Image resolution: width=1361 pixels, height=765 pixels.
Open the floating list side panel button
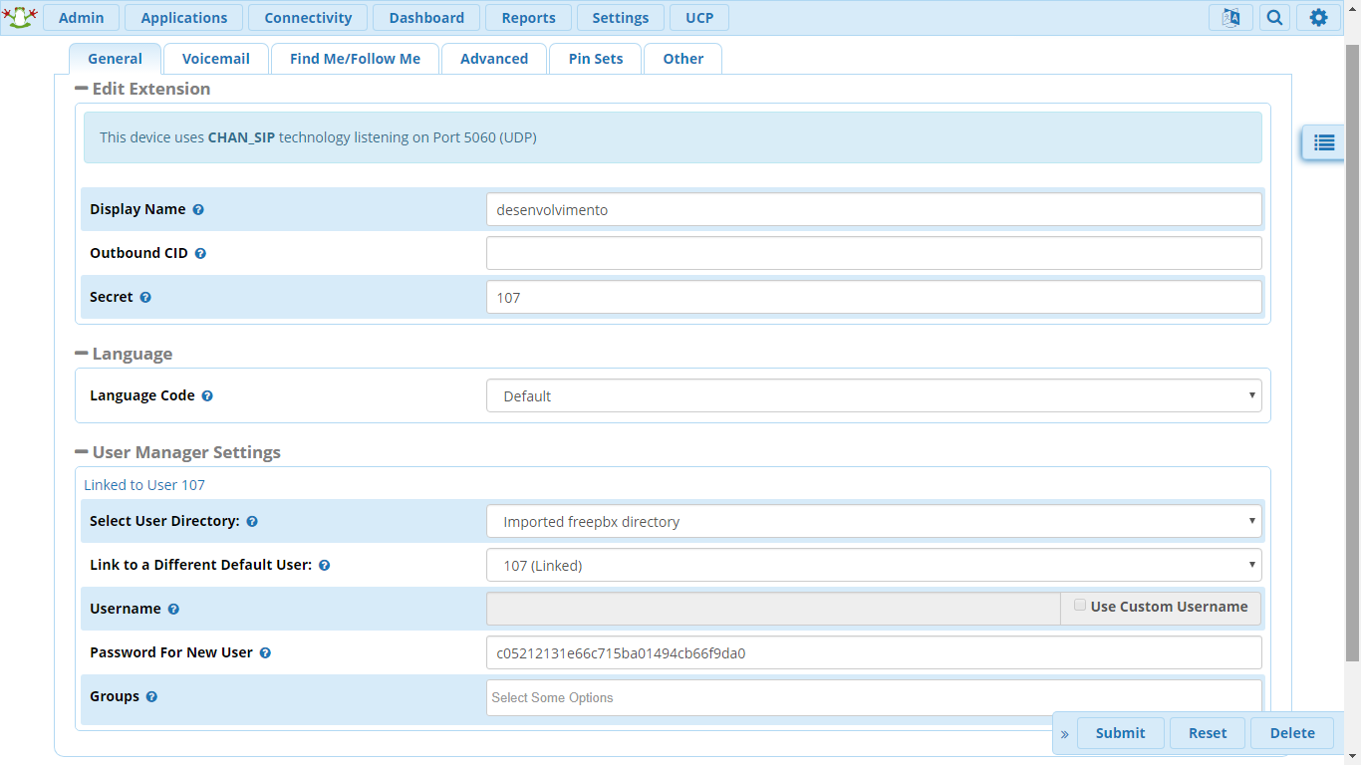[1323, 142]
